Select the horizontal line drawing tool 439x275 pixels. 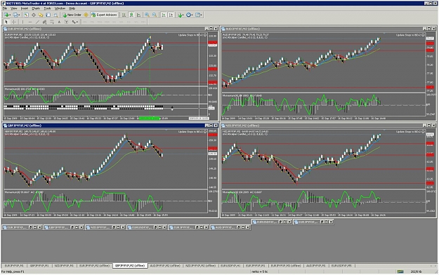[x=30, y=22]
